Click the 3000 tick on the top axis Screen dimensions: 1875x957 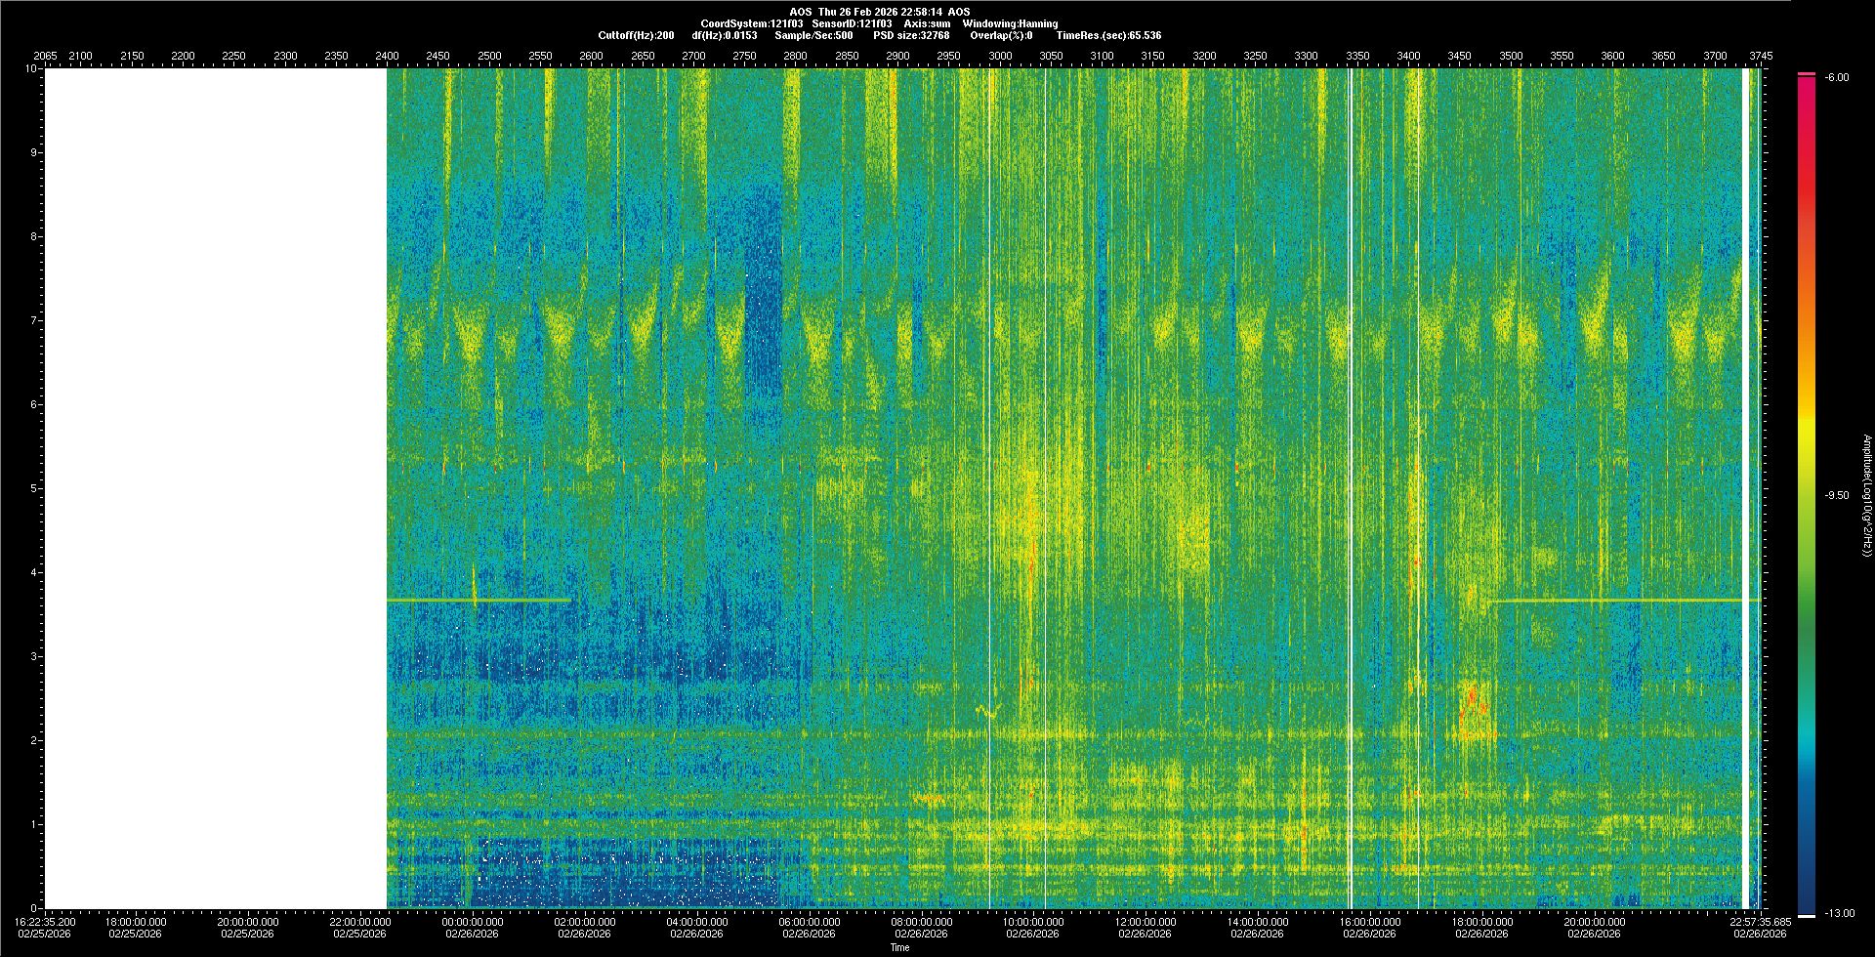coord(1000,56)
